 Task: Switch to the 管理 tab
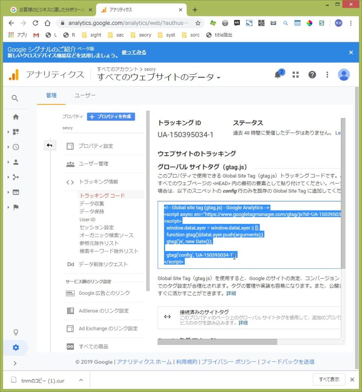51,95
